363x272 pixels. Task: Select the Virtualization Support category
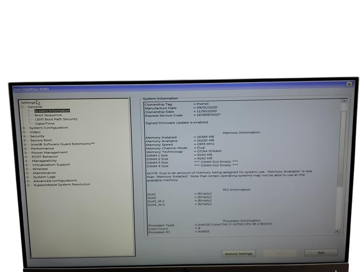click(x=51, y=165)
